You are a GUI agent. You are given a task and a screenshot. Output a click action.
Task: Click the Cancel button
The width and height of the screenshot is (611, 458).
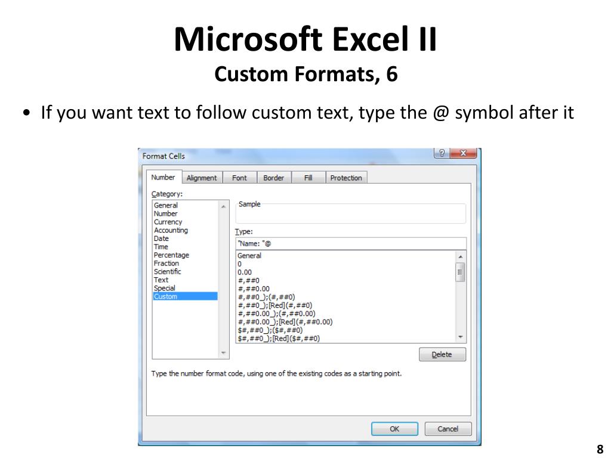(448, 429)
